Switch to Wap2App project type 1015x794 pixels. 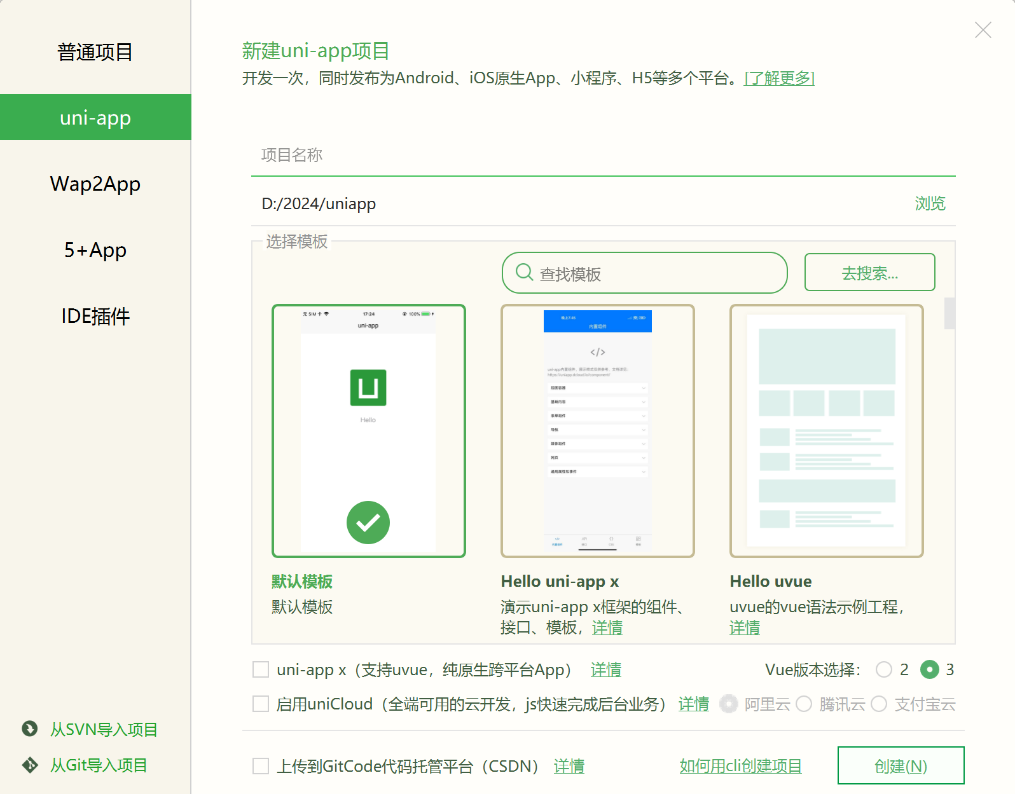click(x=95, y=184)
